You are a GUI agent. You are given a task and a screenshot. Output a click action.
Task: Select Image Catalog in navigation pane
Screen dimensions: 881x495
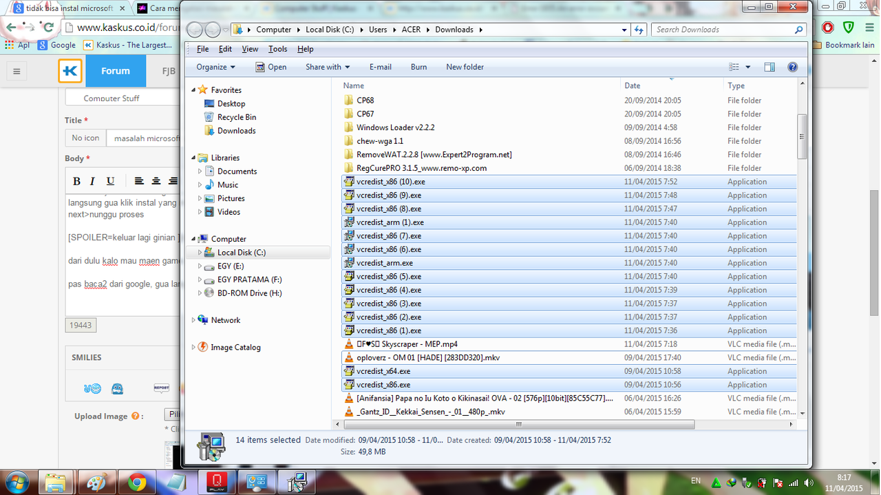(235, 347)
